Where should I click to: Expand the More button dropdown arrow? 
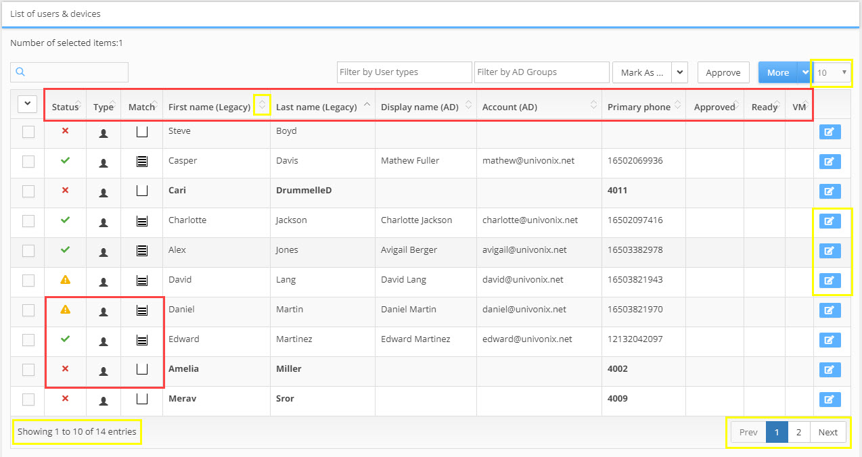804,72
